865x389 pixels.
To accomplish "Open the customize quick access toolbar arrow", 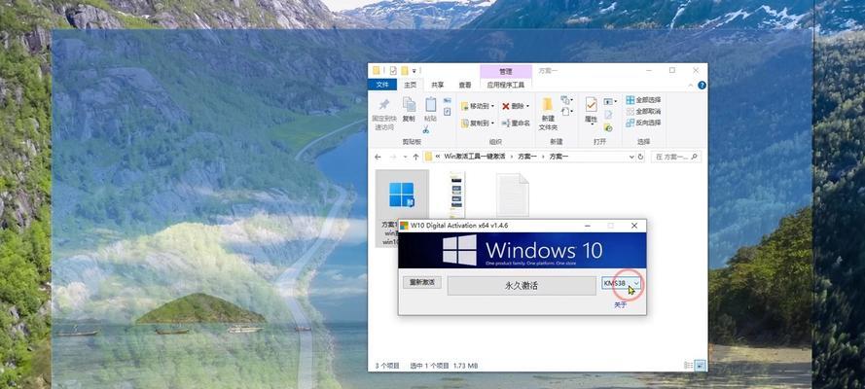I will pyautogui.click(x=414, y=71).
